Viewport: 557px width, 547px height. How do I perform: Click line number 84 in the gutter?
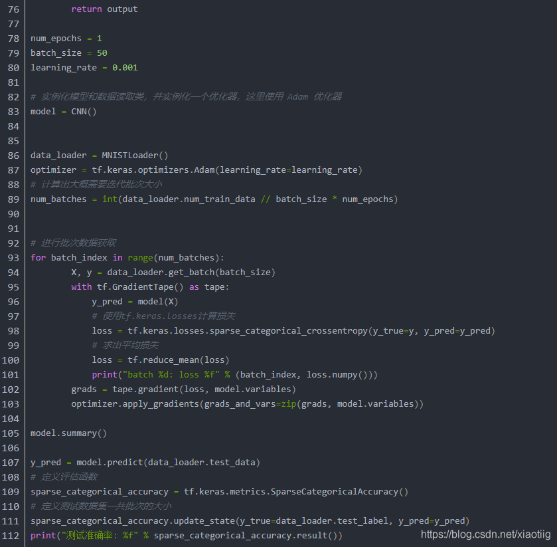[x=13, y=126]
